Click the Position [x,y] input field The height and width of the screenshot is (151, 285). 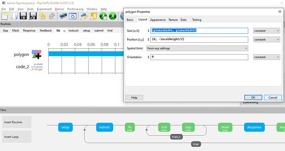point(199,39)
